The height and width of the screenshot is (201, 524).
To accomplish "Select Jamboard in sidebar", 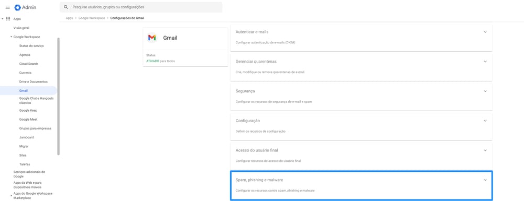I will (x=27, y=137).
